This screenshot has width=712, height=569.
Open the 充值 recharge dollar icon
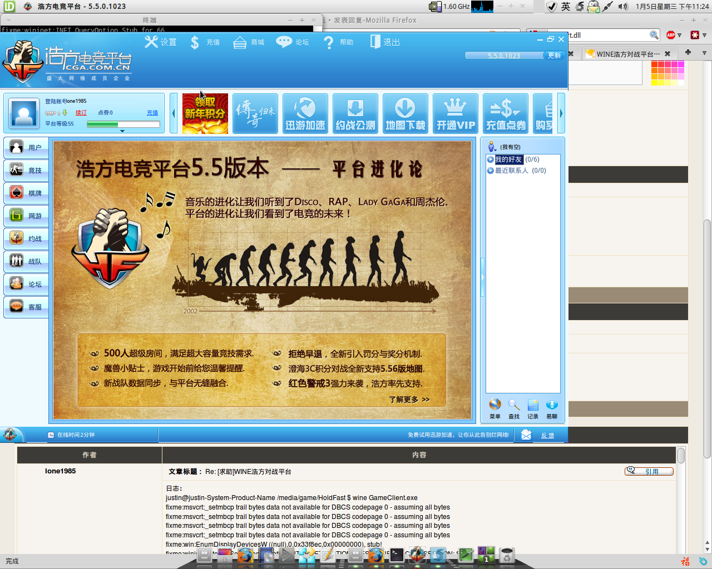click(x=205, y=42)
